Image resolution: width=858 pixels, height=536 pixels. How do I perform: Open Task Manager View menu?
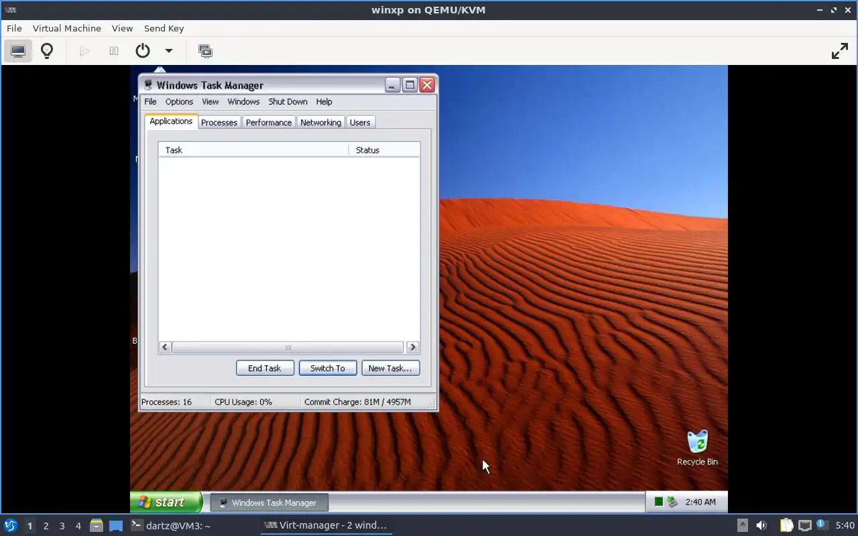(210, 102)
